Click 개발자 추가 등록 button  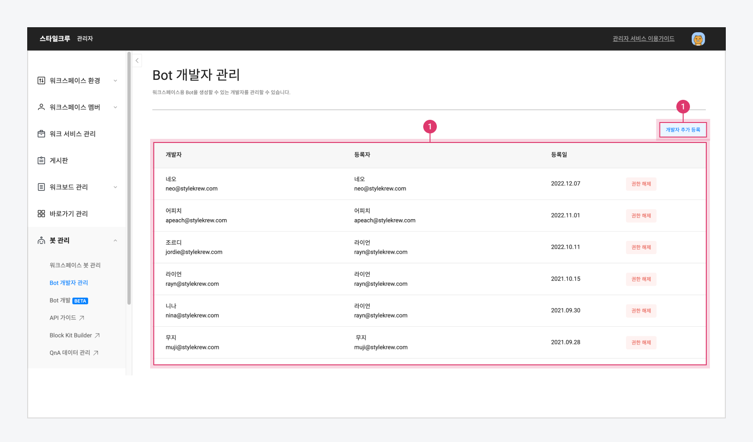(683, 130)
